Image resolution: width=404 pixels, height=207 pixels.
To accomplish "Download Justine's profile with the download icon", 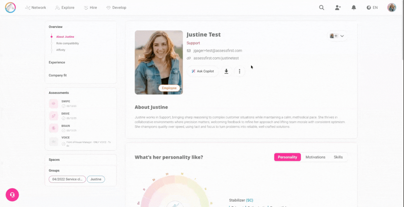I will (x=227, y=71).
